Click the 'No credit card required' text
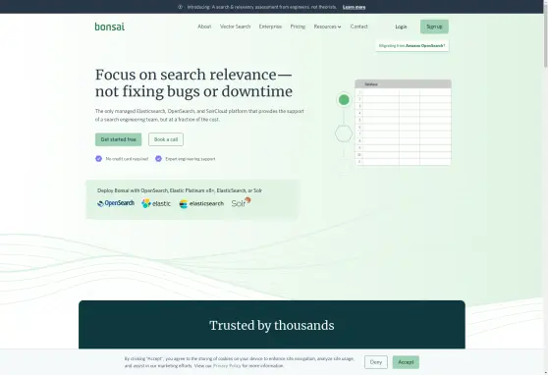This screenshot has width=548, height=375. pyautogui.click(x=127, y=159)
